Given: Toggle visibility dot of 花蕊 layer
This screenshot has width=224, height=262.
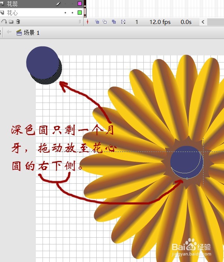Looking at the screenshot, I should pos(65,3).
